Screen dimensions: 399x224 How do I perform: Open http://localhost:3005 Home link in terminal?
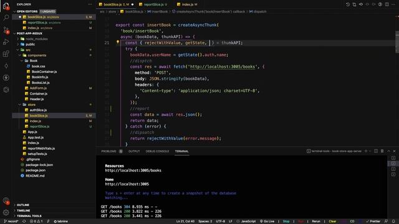coord(127,184)
